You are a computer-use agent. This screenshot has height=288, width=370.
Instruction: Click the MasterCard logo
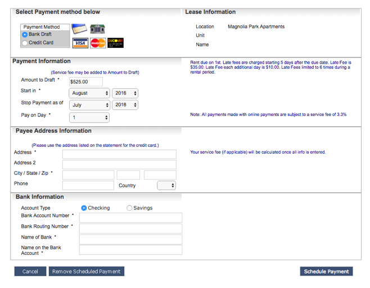[x=98, y=43]
